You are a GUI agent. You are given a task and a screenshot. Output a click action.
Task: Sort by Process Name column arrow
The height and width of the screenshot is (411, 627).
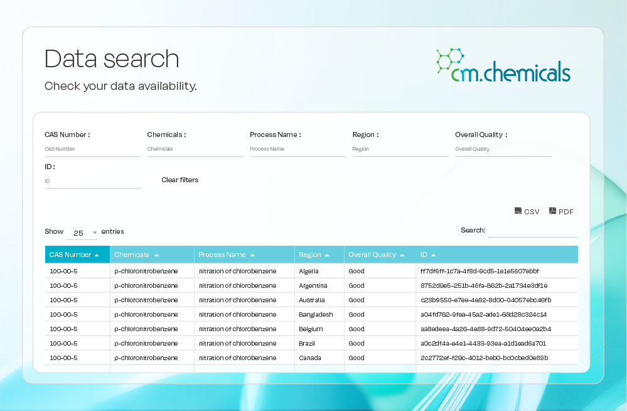click(x=252, y=255)
